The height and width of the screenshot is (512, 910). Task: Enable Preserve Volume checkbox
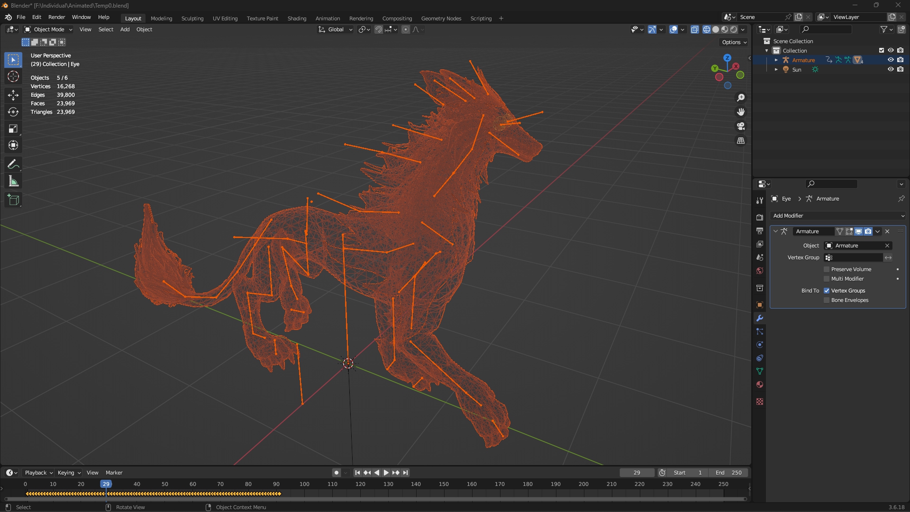click(x=827, y=269)
